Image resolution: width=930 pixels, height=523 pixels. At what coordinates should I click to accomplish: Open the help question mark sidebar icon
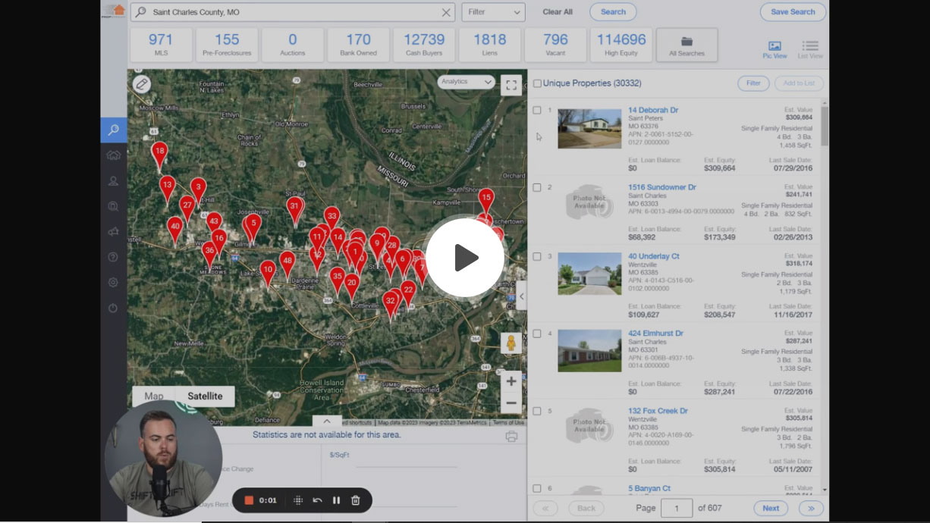click(113, 257)
